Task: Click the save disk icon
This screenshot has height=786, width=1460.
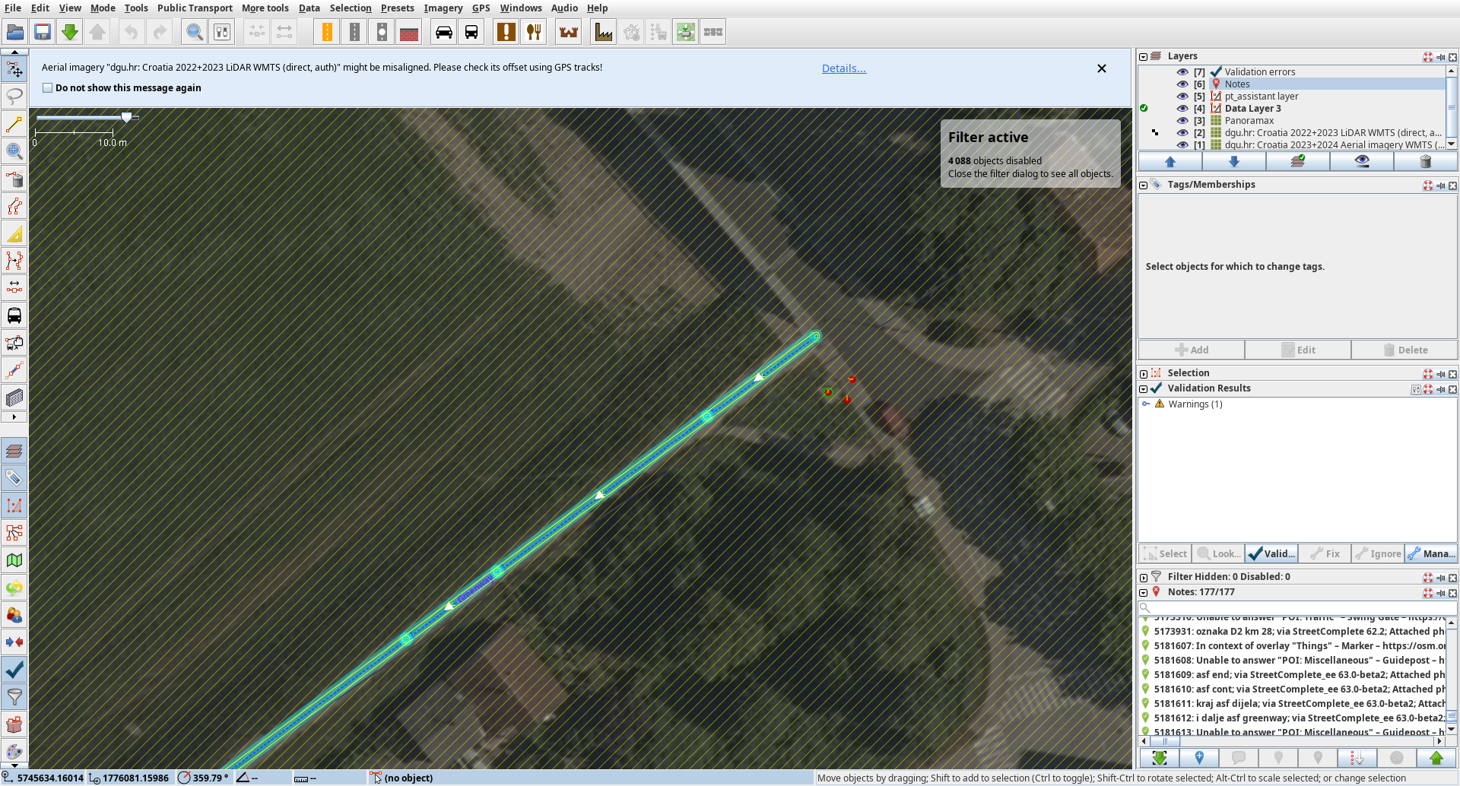Action: (x=43, y=32)
